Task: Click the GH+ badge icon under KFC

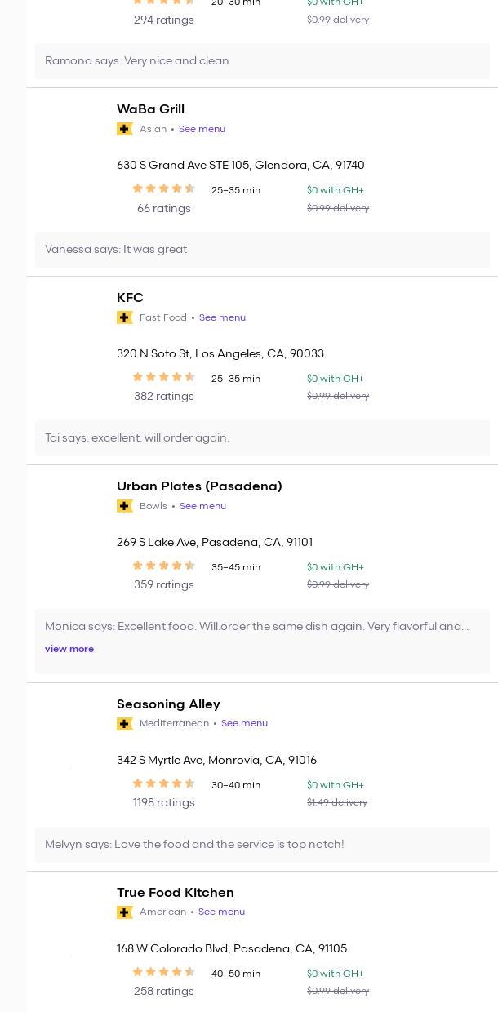Action: pyautogui.click(x=125, y=317)
